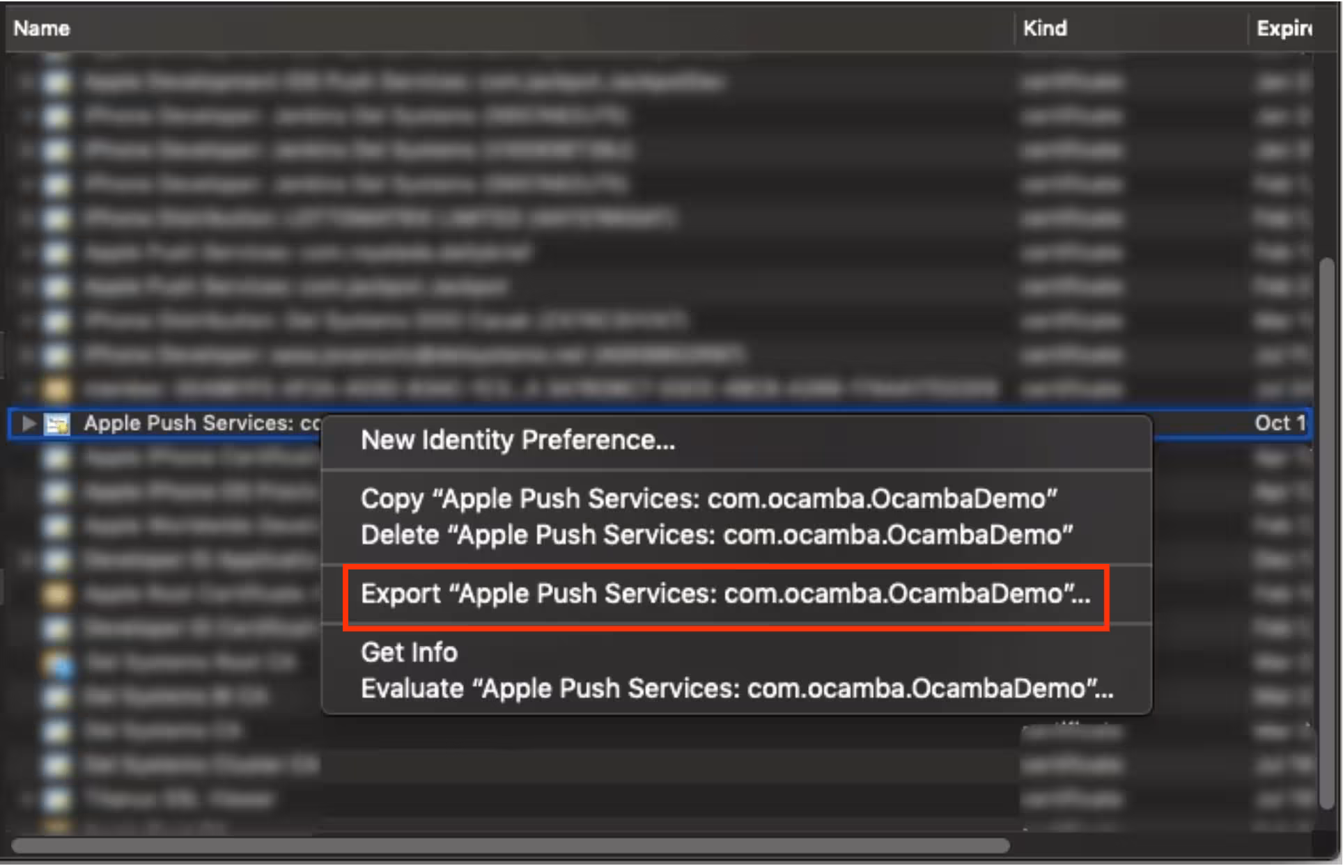
Task: Click Export "Apple Push Services: com.ocamba.OcambaDemo"…
Action: [x=725, y=594]
